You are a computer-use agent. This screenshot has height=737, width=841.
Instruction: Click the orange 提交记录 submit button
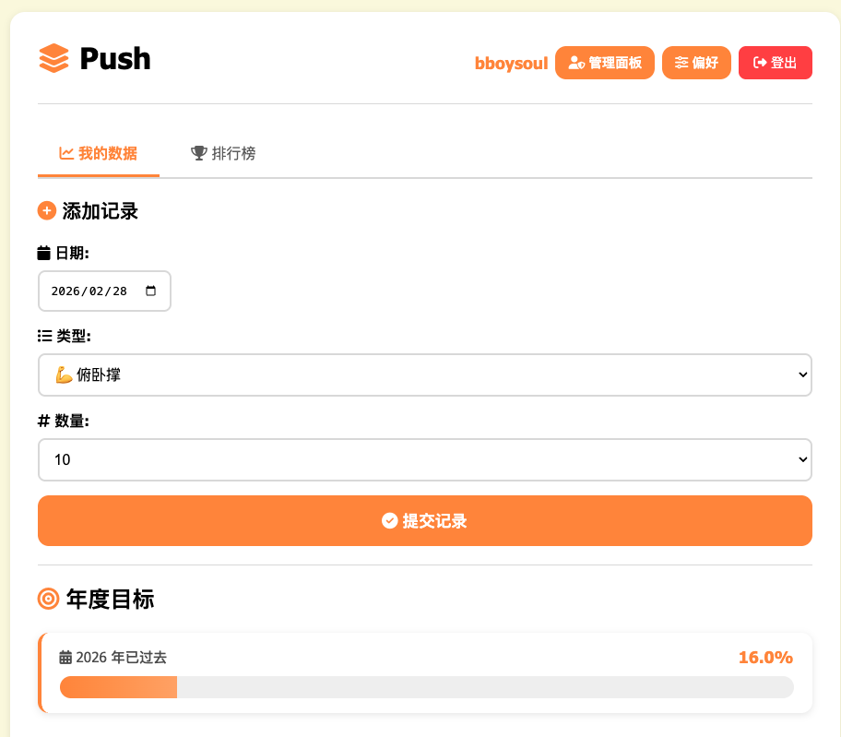click(424, 520)
